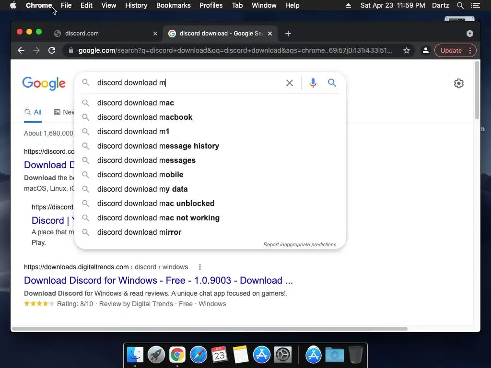Click 'Report inappropriate predictions' link
491x368 pixels.
tap(300, 244)
